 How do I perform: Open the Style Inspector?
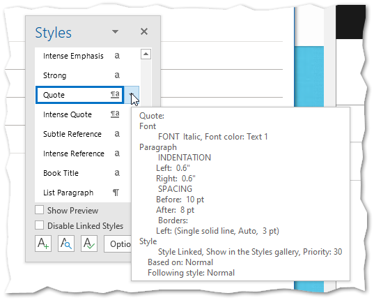click(66, 243)
